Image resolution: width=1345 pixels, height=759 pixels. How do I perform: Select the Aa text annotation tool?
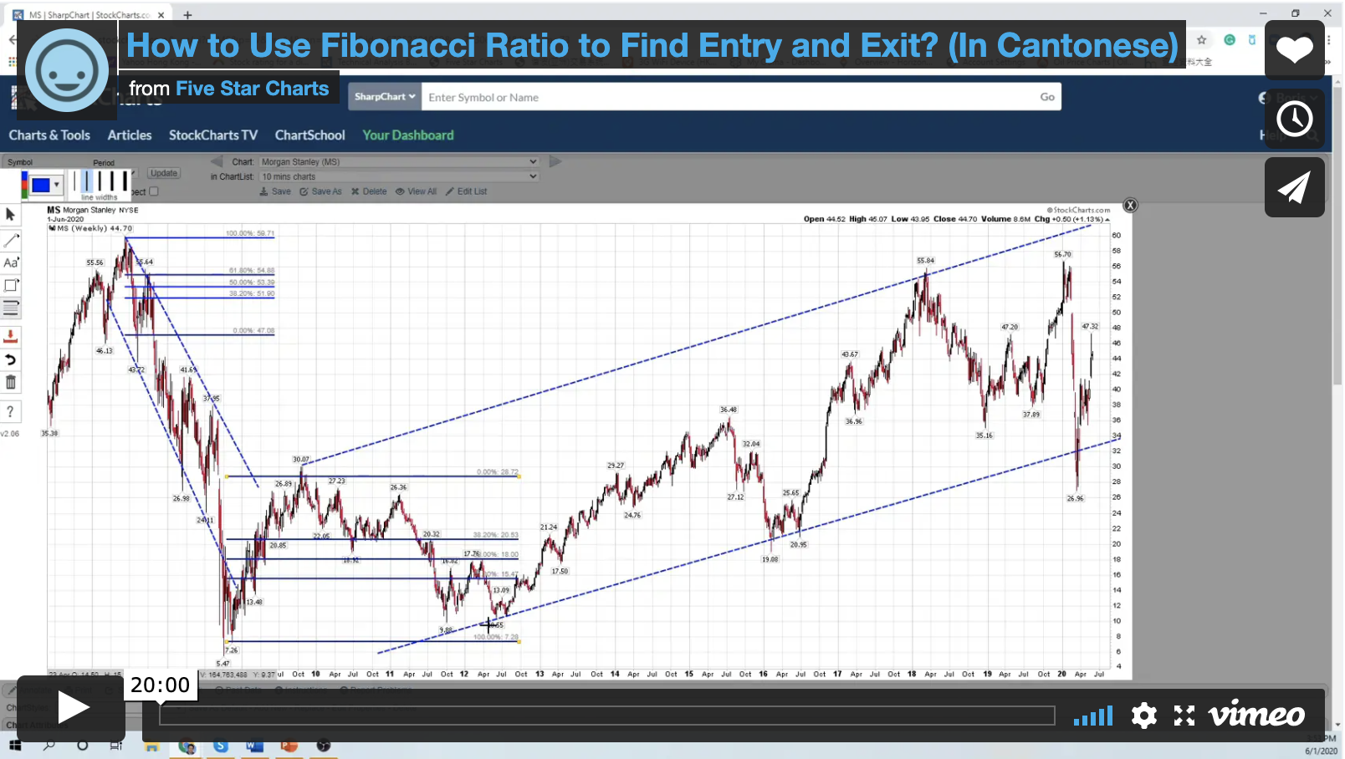click(x=11, y=262)
